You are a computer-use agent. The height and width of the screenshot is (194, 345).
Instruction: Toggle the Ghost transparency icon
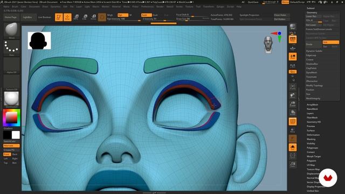pos(292,138)
